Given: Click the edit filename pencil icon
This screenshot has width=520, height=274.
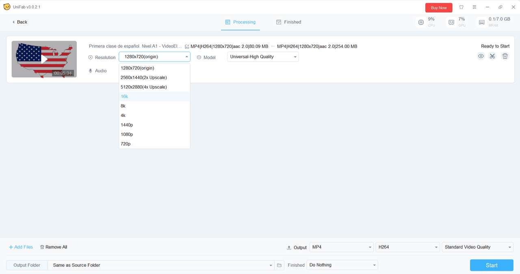Looking at the screenshot, I should pyautogui.click(x=187, y=47).
